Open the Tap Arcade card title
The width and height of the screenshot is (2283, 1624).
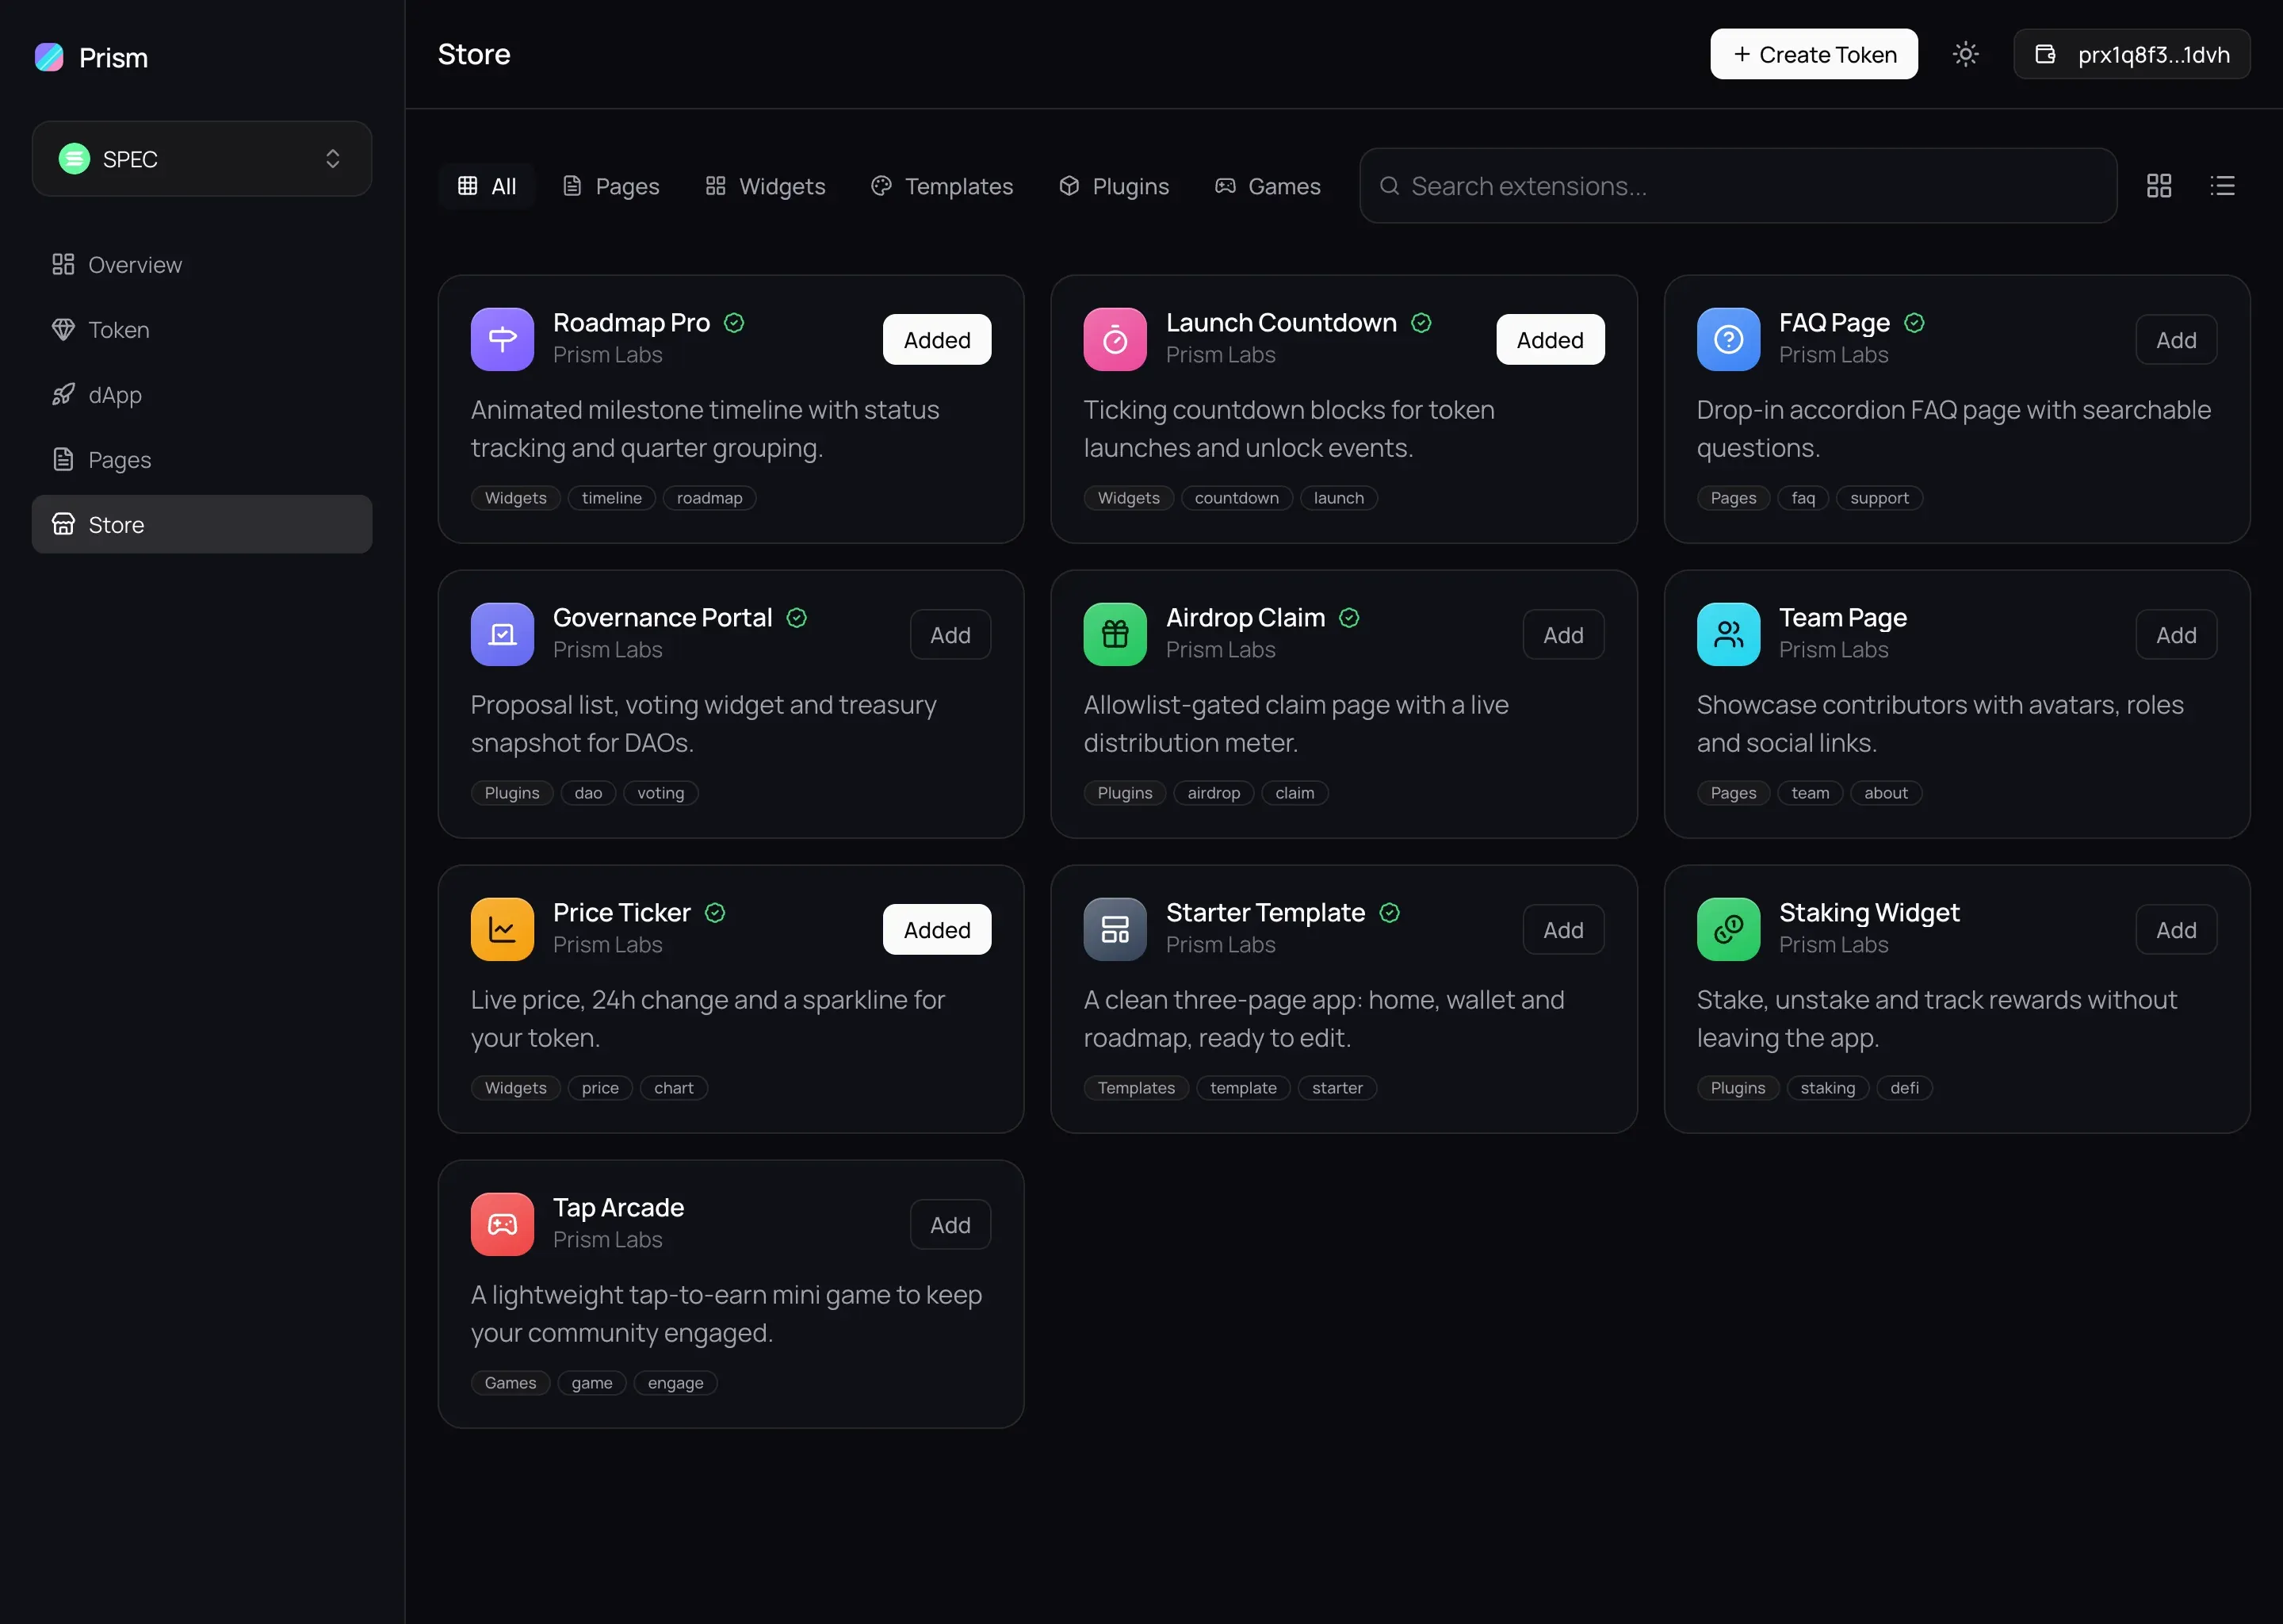[619, 1208]
